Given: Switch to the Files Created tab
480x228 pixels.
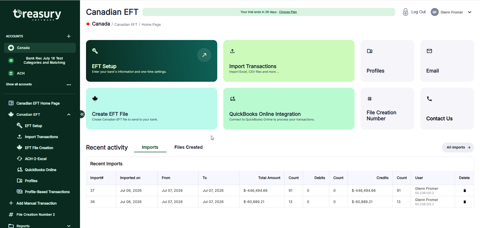Looking at the screenshot, I should [188, 147].
